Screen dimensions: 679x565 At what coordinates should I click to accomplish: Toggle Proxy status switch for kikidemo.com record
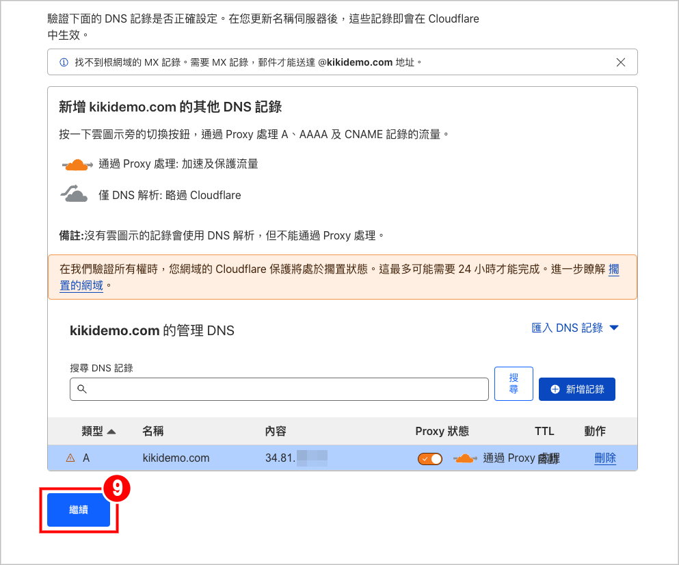[429, 458]
